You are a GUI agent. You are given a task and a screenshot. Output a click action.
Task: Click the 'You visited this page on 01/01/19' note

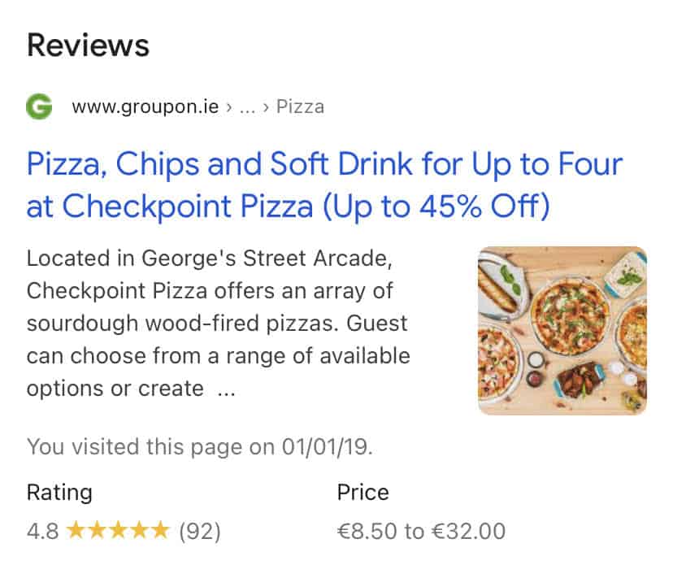pos(200,446)
